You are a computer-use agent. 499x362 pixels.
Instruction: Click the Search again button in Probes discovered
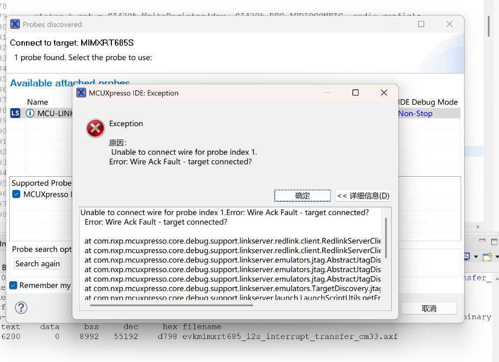[38, 263]
